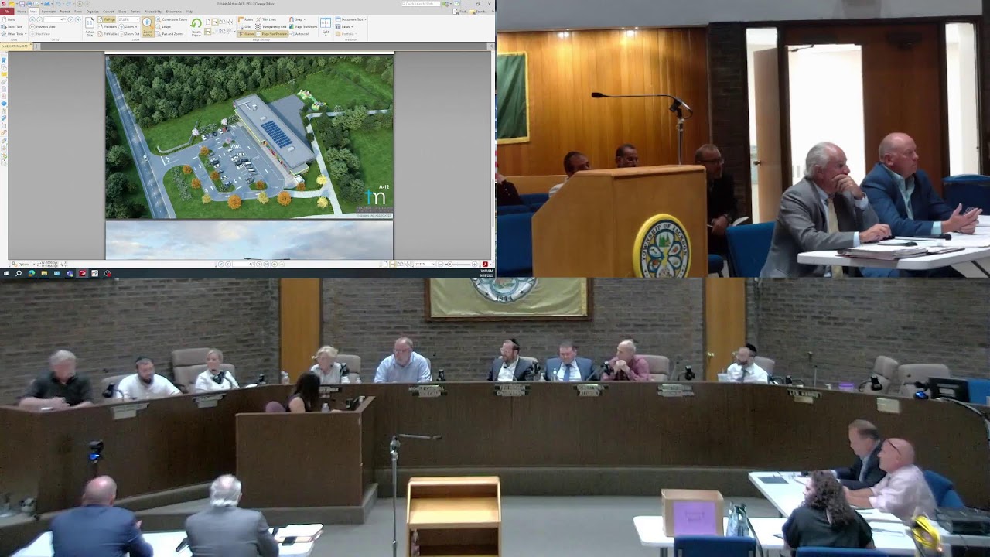
Task: Click the Quick Launch search field
Action: pyautogui.click(x=421, y=4)
